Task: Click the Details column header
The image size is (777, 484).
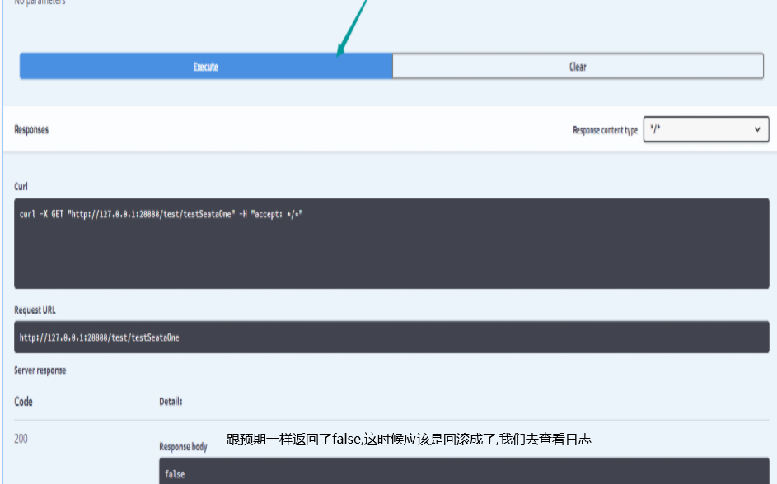Action: 171,402
